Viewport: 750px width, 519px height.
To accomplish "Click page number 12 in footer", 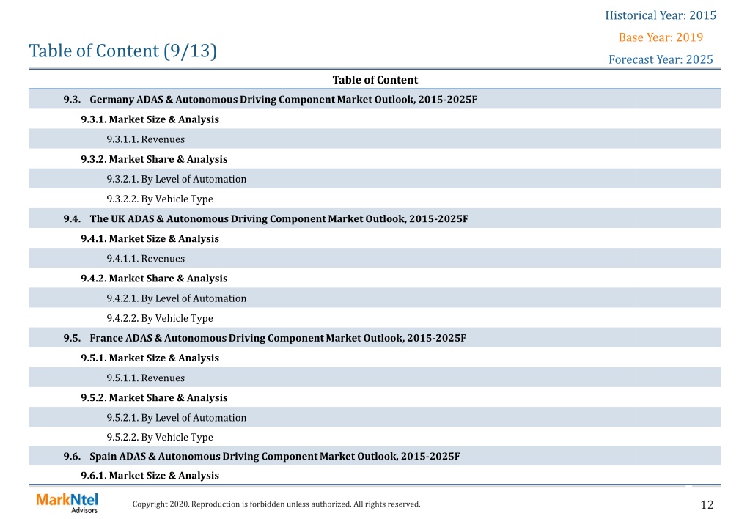I will 707,504.
